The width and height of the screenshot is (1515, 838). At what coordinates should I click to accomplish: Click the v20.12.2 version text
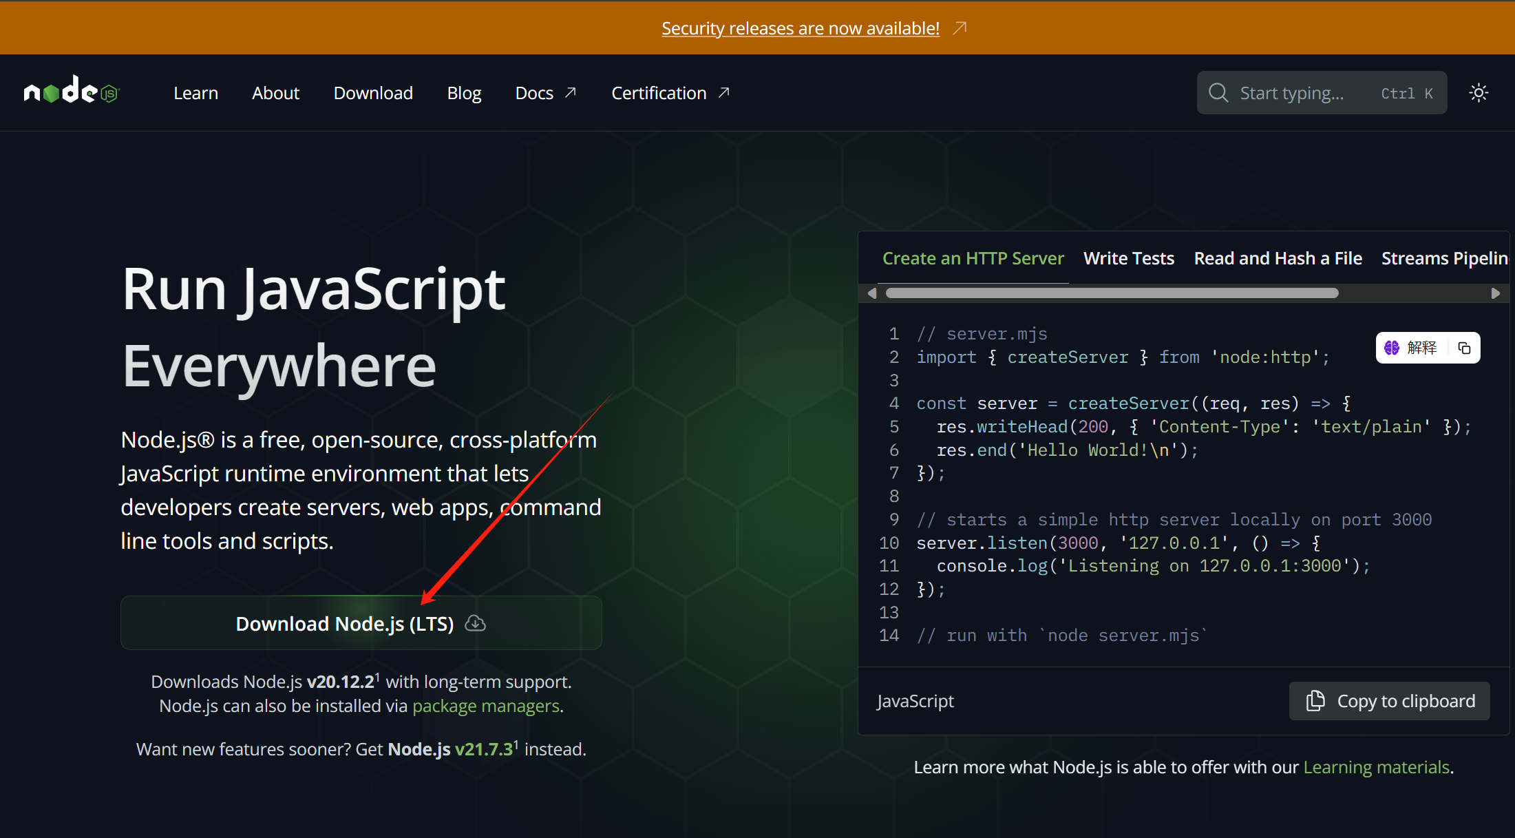(x=341, y=682)
